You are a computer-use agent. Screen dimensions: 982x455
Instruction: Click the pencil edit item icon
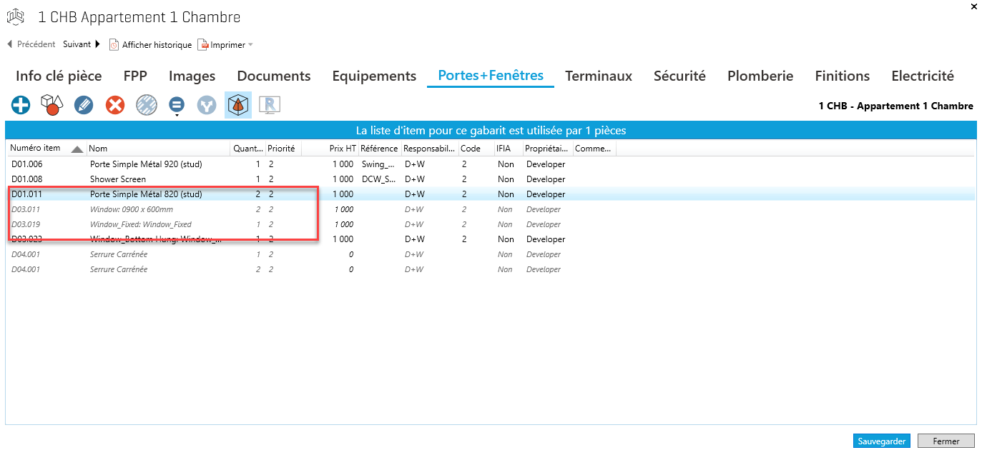(84, 106)
